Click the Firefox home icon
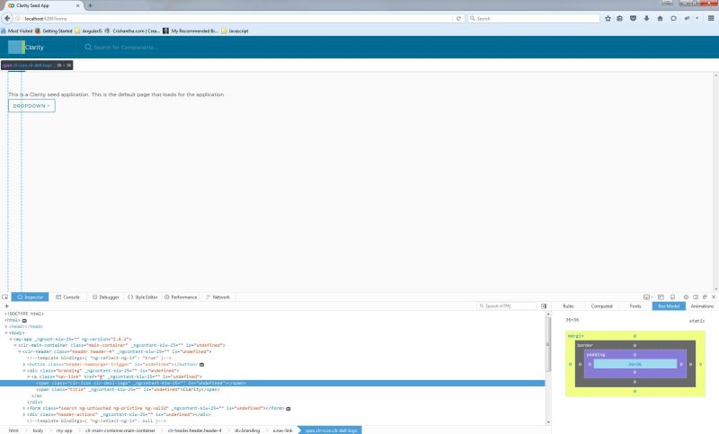Screen dimensions: 719x434 [x=660, y=18]
